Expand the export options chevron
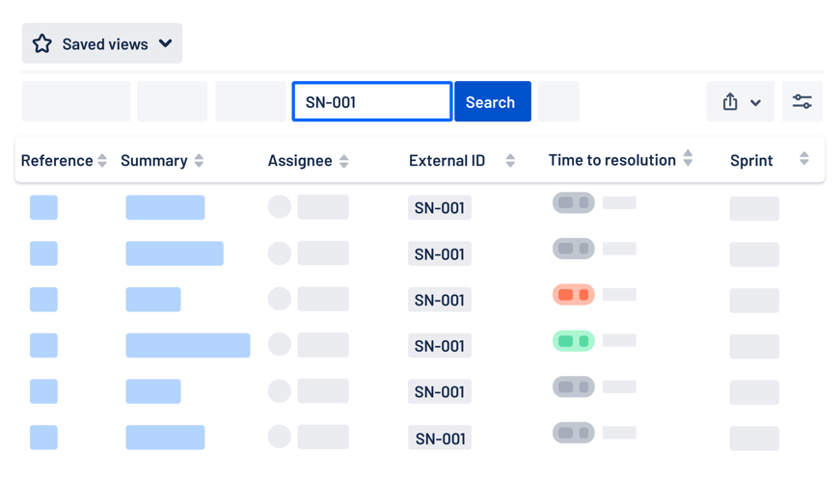 point(755,102)
